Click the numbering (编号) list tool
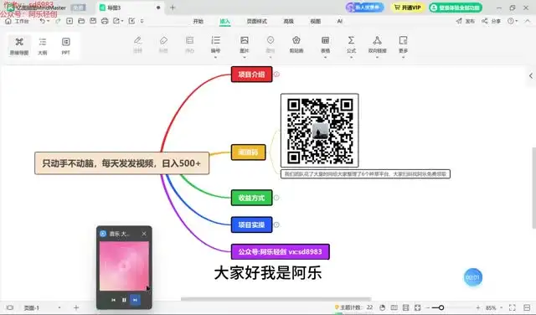This screenshot has height=315, width=536. coord(216,44)
